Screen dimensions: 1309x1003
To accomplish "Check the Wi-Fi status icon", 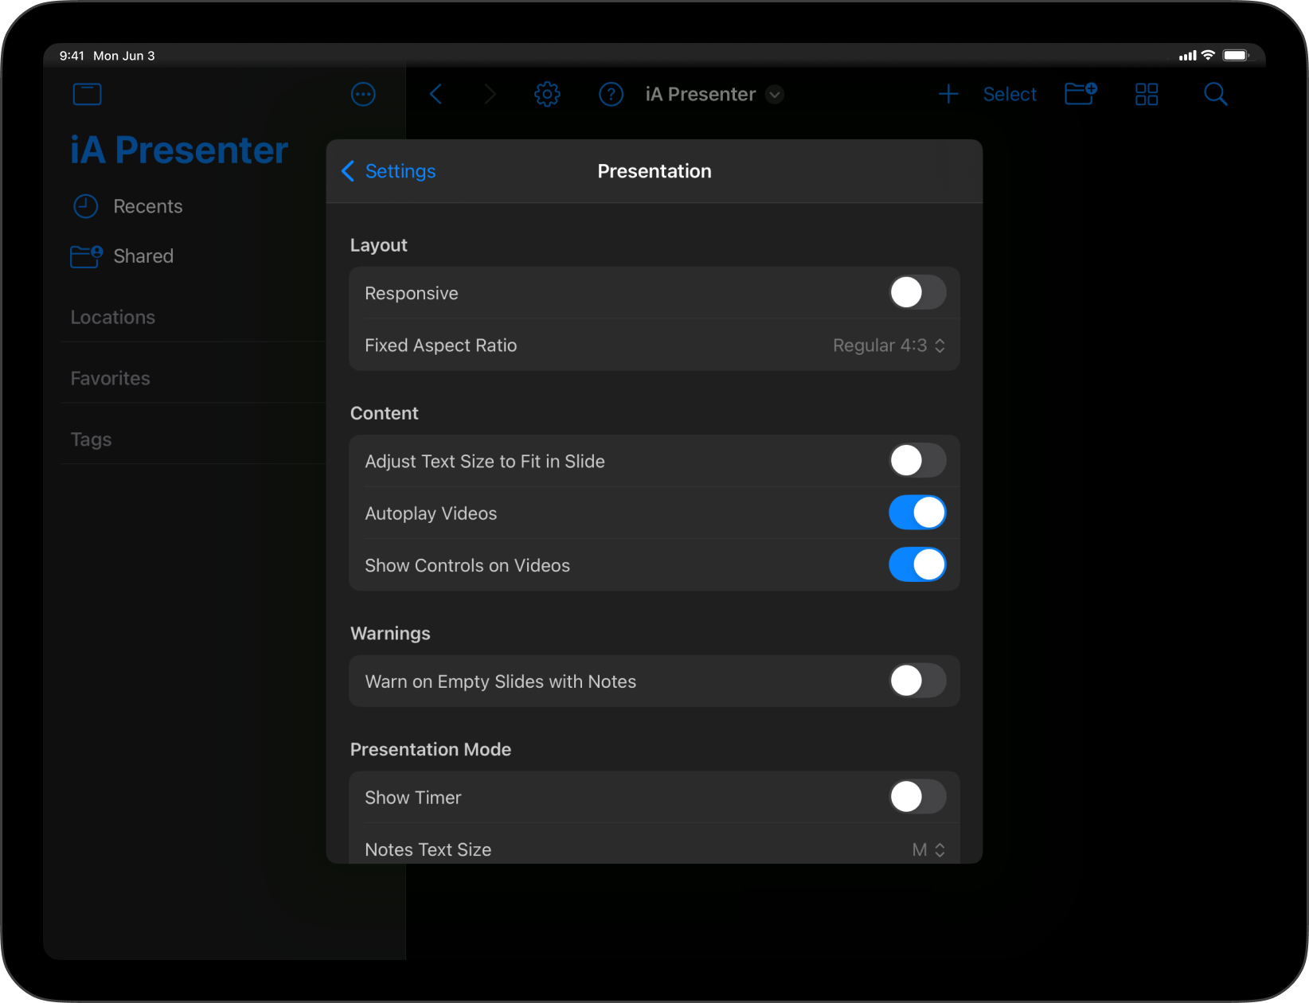I will (x=1208, y=55).
